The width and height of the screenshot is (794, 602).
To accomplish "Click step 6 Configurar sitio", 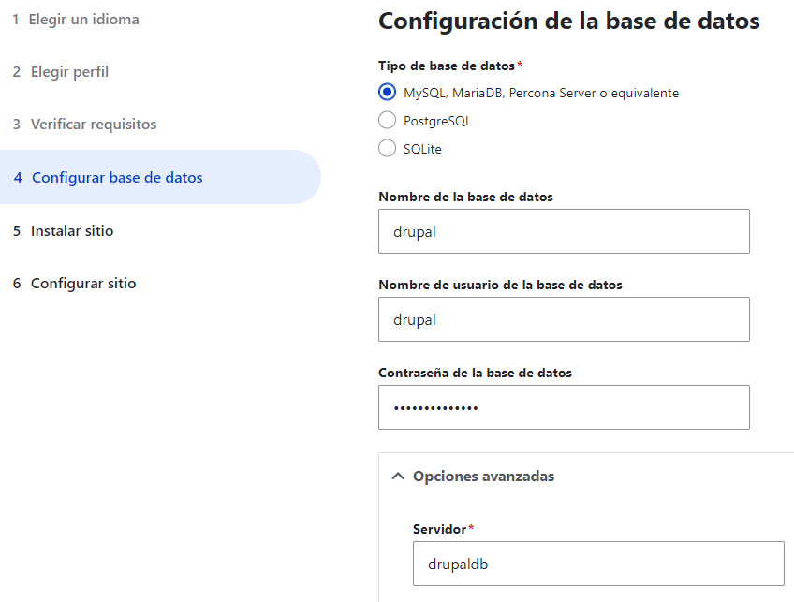I will (75, 283).
